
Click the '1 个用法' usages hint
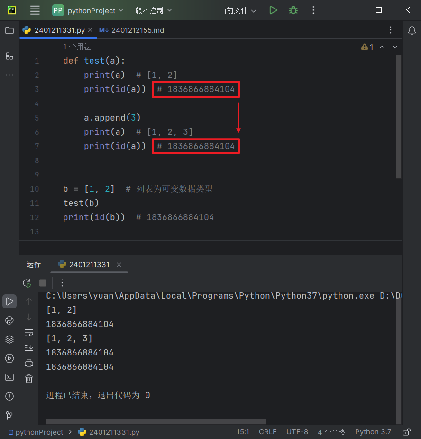coord(77,47)
